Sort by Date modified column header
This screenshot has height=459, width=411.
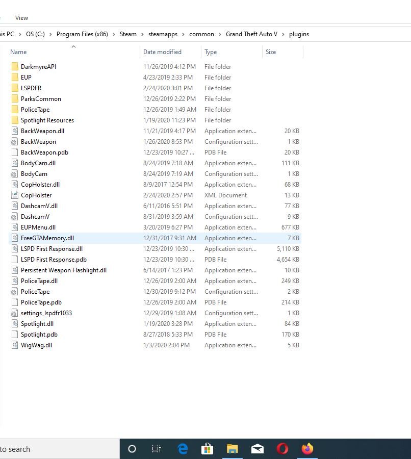162,52
